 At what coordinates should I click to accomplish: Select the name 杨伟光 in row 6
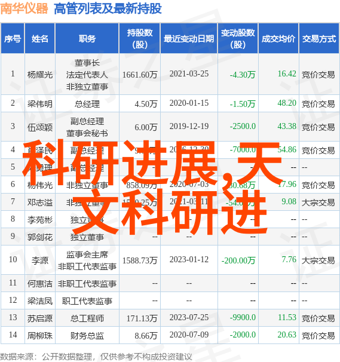(40, 185)
